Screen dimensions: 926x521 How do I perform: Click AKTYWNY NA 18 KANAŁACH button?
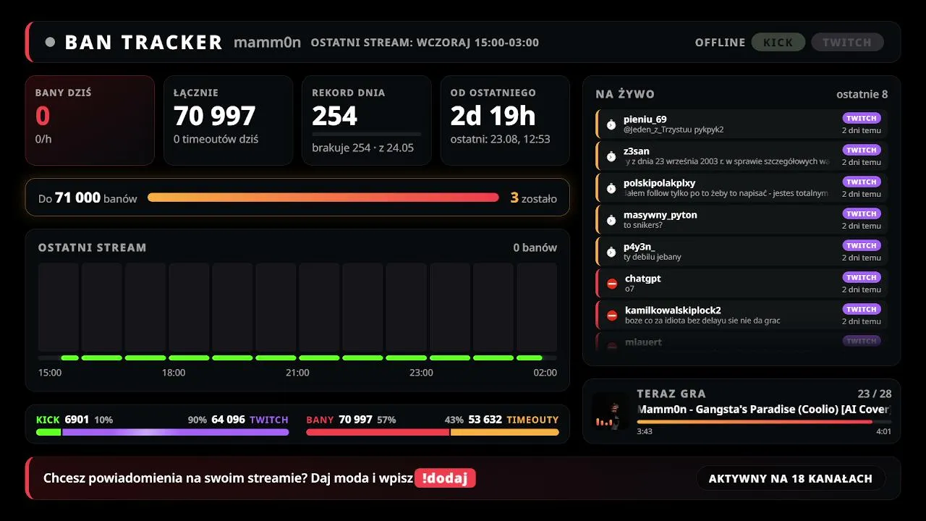[791, 478]
